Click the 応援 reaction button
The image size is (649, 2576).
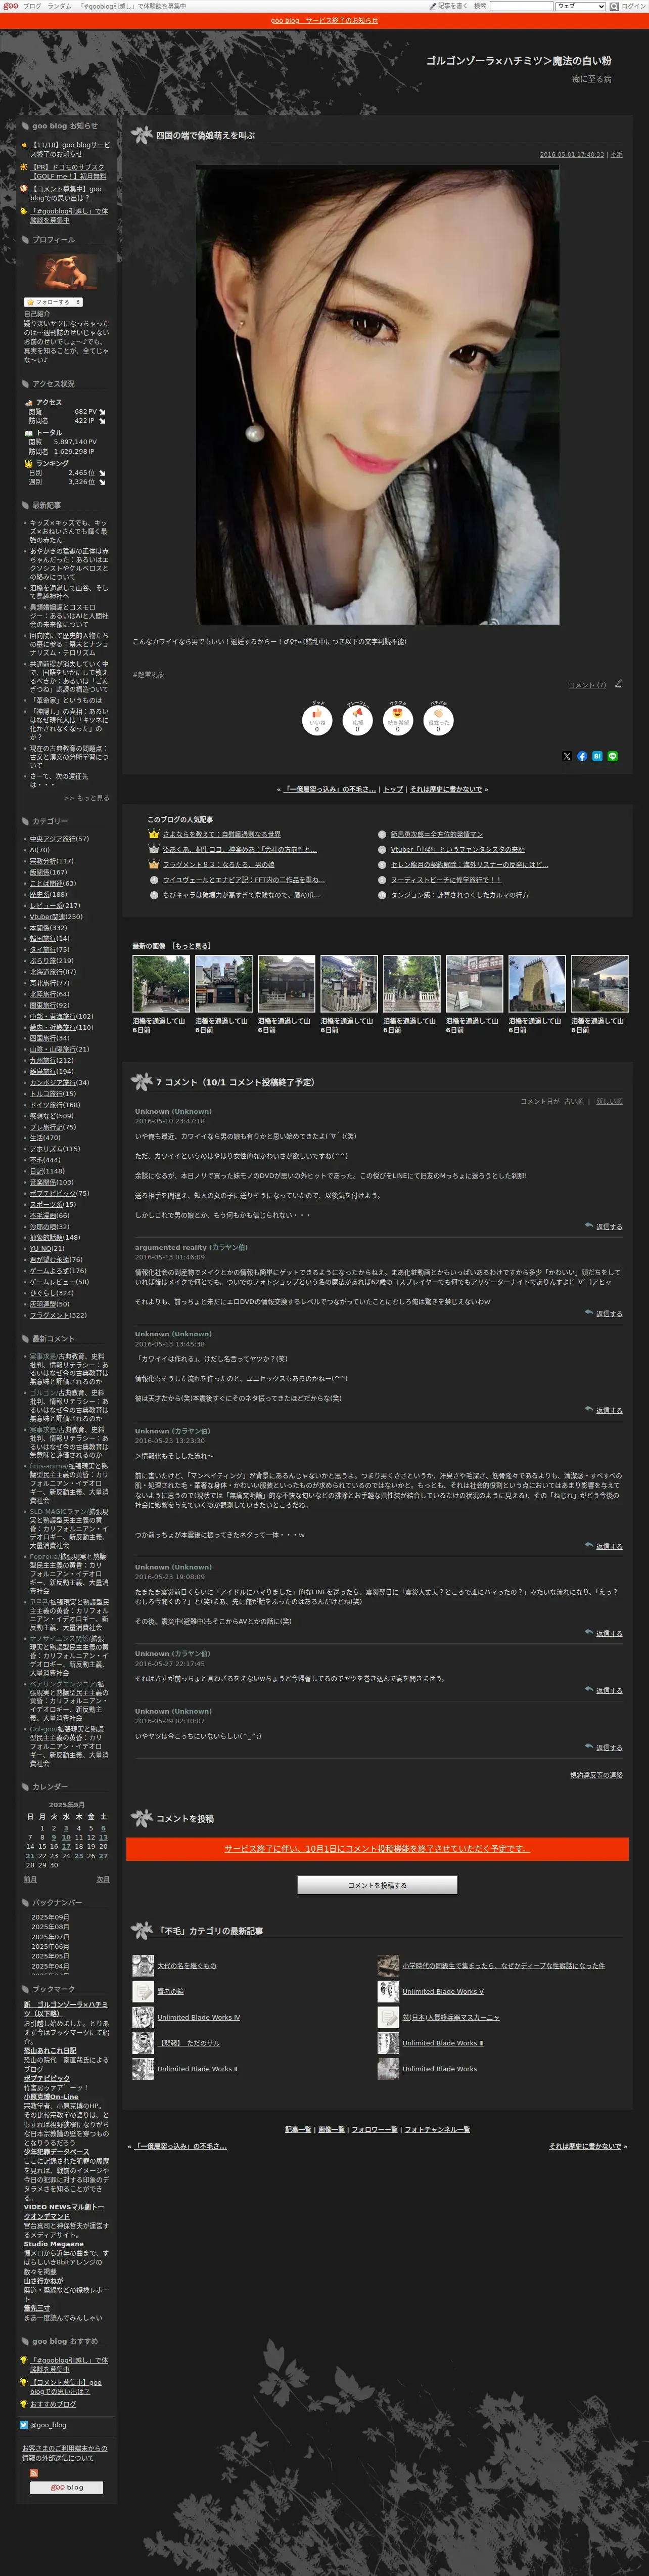tap(357, 720)
